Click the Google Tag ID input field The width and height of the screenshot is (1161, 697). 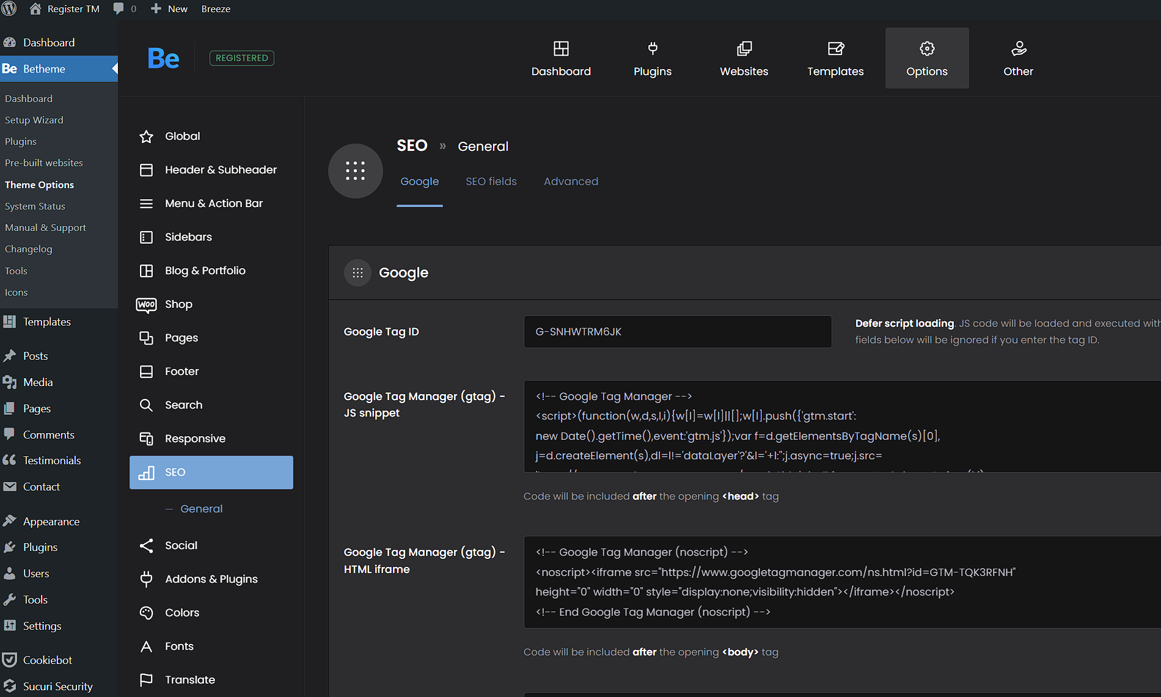[x=678, y=332]
